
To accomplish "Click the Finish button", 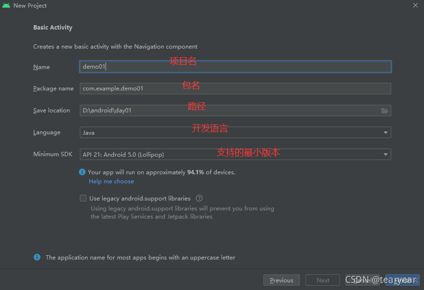I will tap(403, 280).
